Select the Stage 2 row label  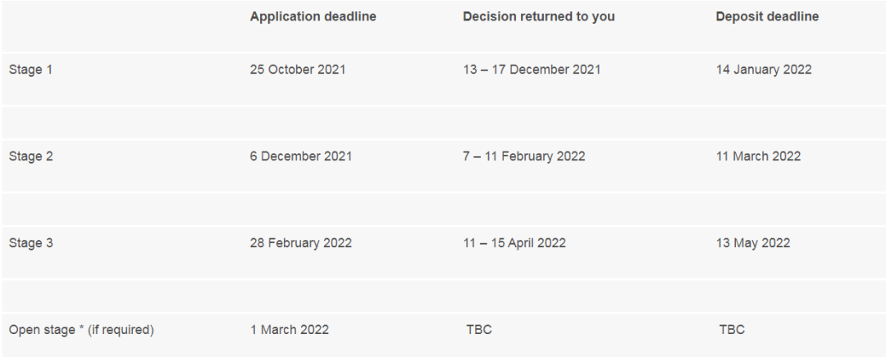click(30, 156)
